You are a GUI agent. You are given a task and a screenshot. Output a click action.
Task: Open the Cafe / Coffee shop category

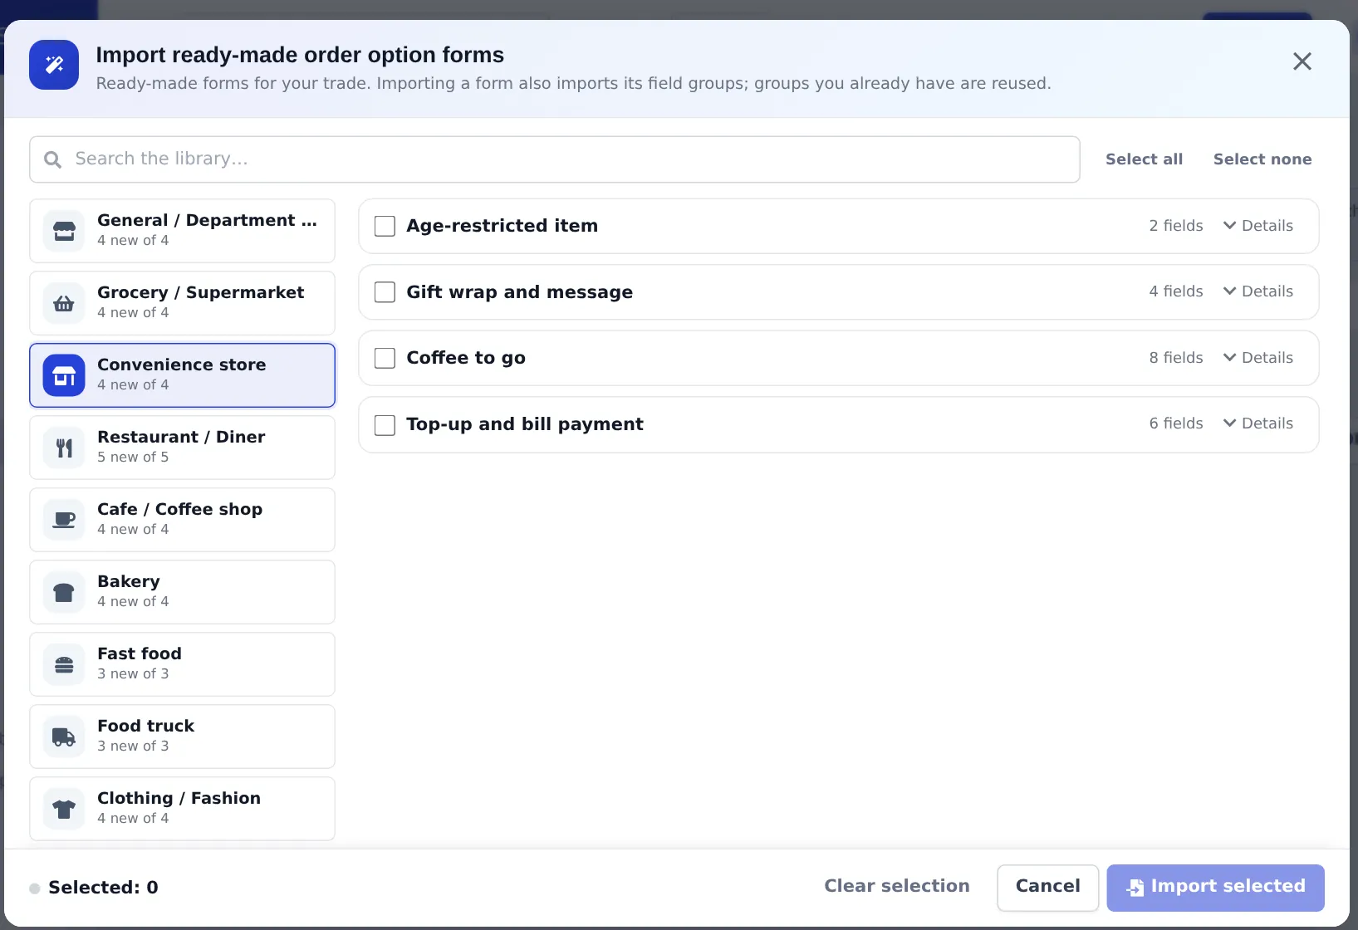(x=182, y=520)
